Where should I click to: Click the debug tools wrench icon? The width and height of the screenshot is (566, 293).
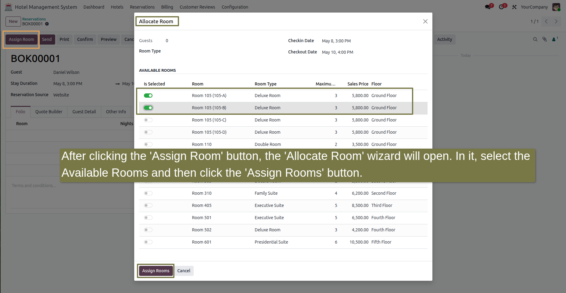coord(514,7)
